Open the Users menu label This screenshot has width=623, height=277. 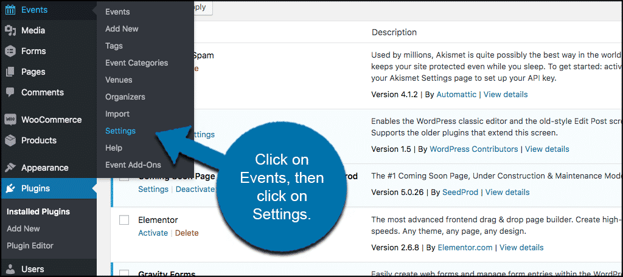coord(33,270)
